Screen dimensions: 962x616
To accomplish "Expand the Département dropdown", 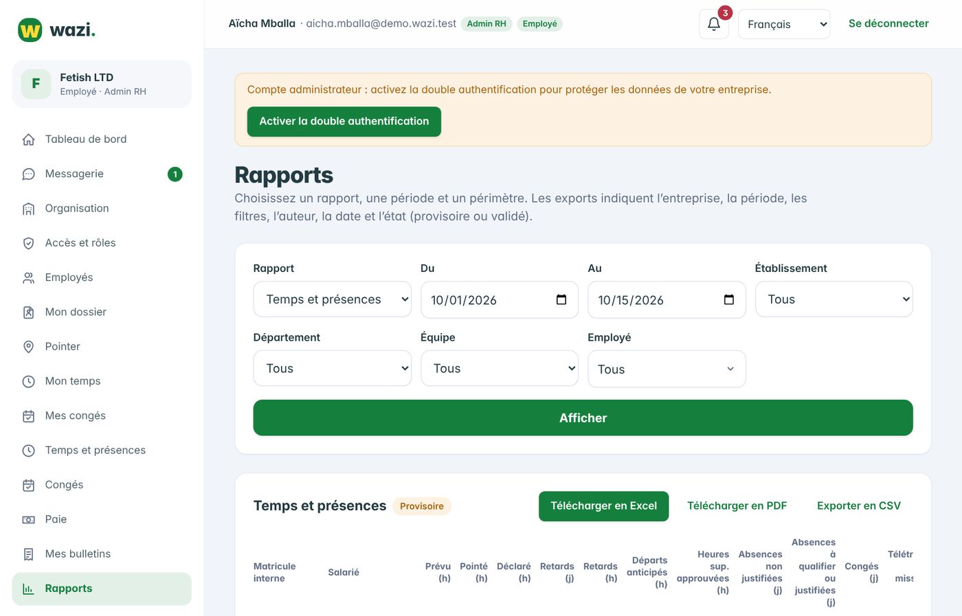I will pyautogui.click(x=333, y=369).
